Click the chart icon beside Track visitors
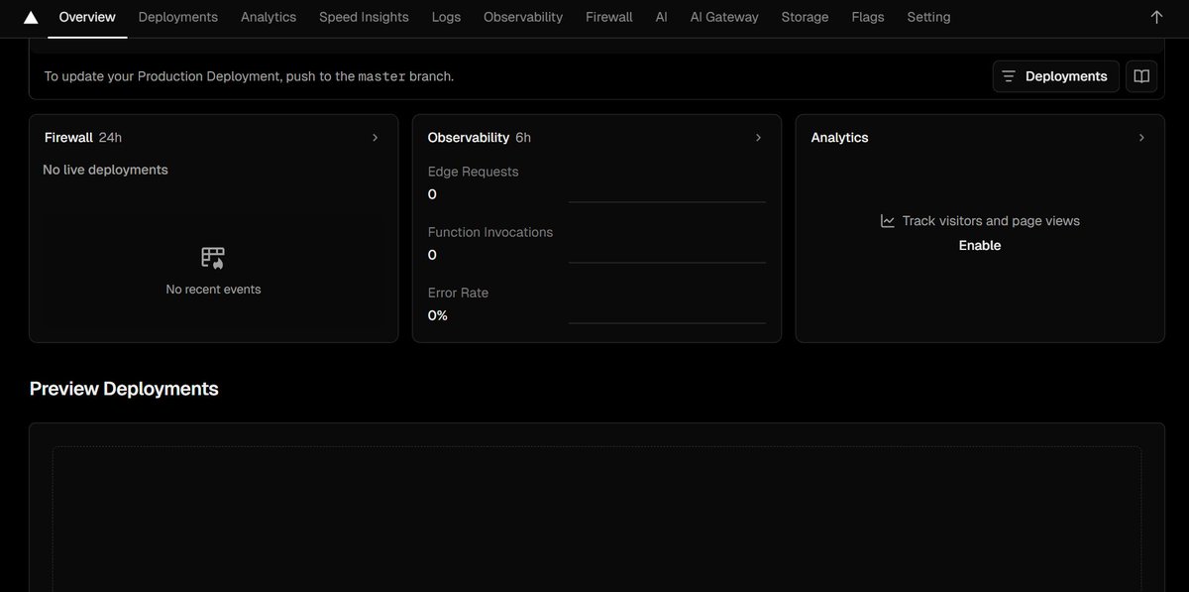This screenshot has width=1189, height=592. (x=888, y=221)
